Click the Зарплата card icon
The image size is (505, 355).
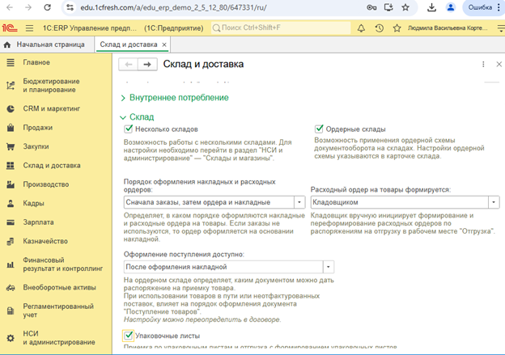[11, 222]
